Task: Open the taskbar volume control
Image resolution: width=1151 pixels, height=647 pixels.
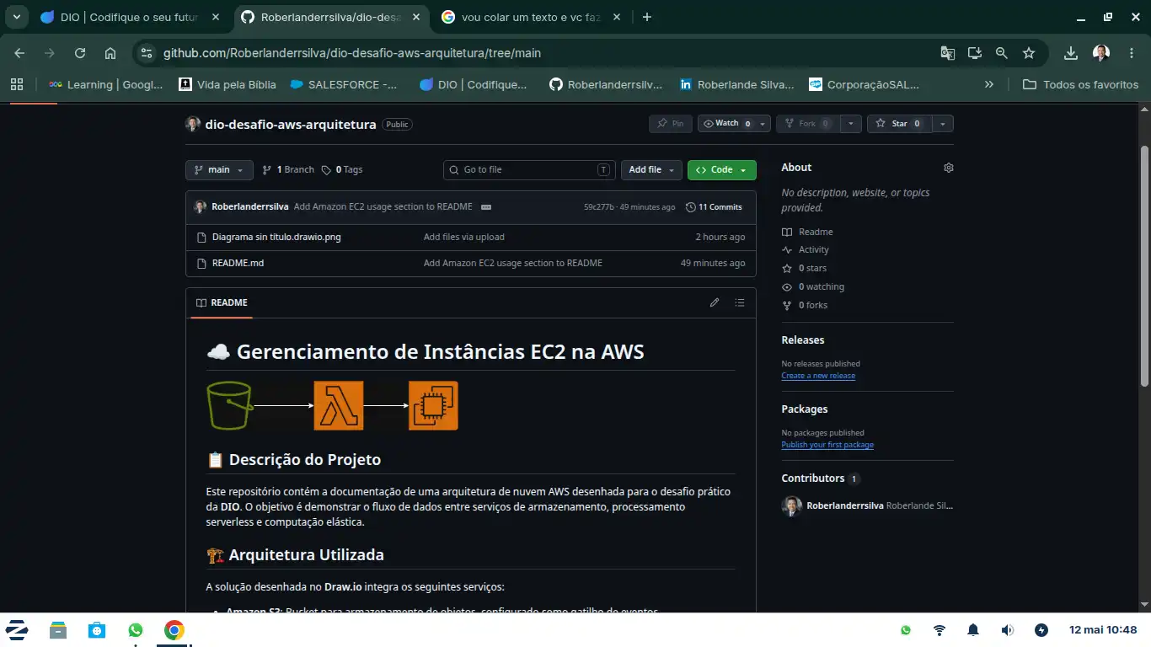Action: coord(1007,630)
